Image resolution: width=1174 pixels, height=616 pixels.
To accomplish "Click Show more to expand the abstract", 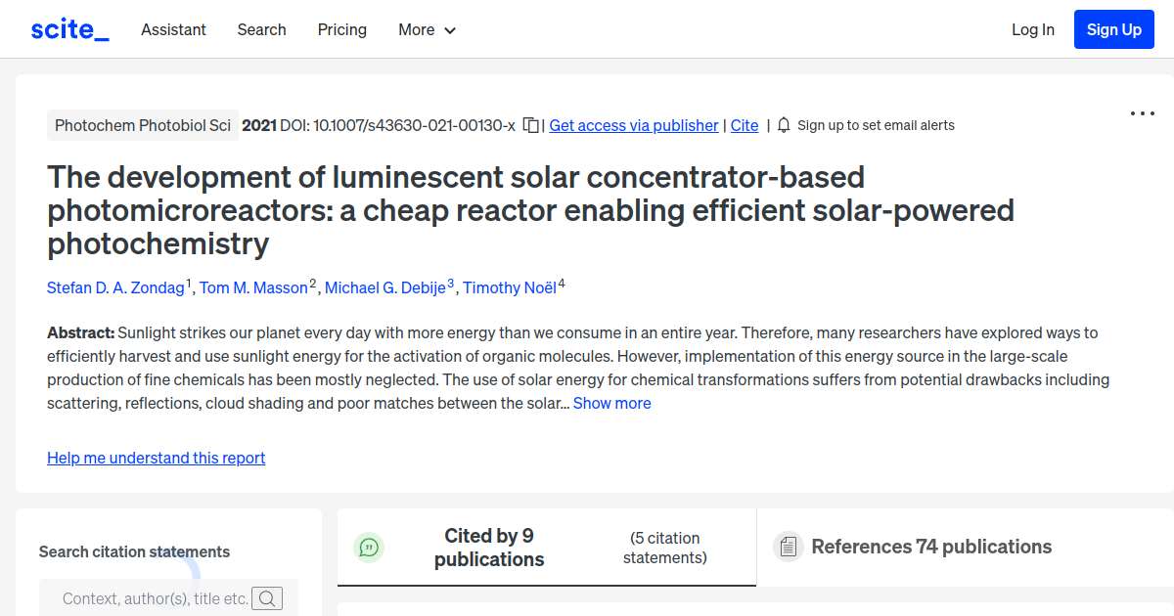I will point(611,403).
